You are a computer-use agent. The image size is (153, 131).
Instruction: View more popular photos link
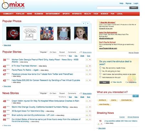(7, 45)
